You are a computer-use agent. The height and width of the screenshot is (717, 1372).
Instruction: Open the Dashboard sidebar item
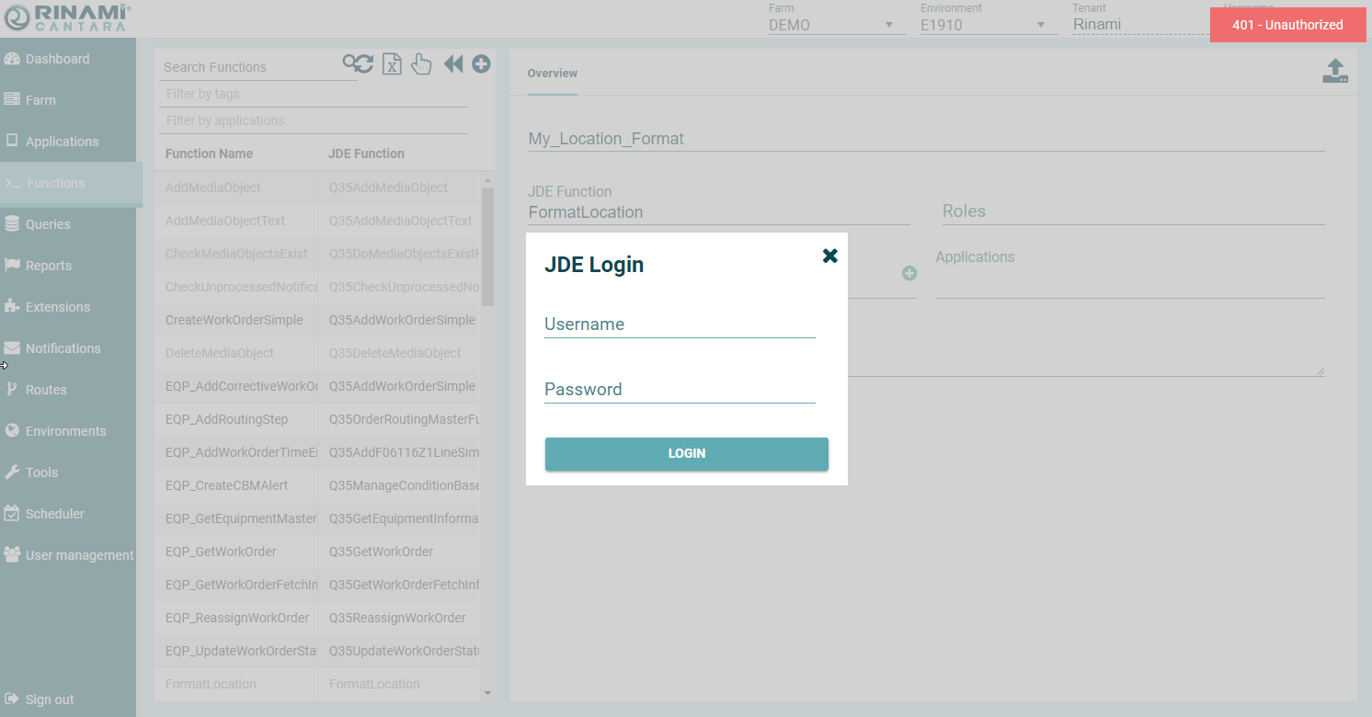57,59
